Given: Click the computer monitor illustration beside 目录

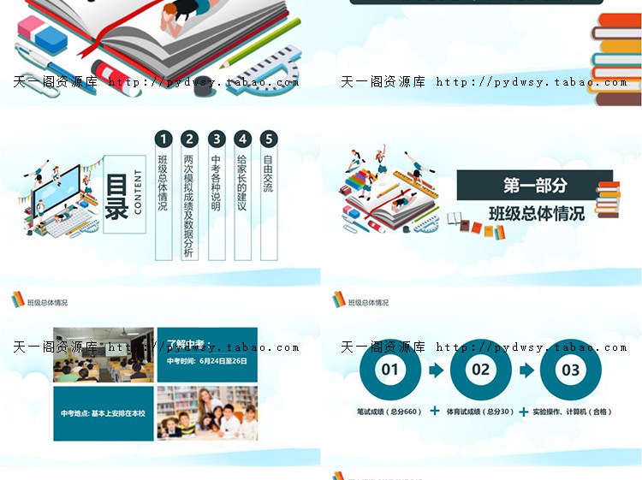Looking at the screenshot, I should coord(56,193).
